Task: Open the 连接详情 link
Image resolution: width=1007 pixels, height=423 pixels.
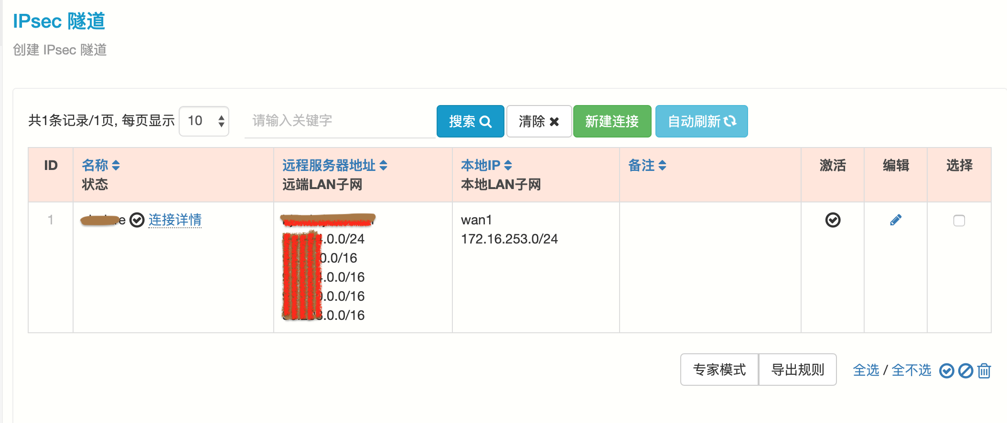Action: [175, 220]
